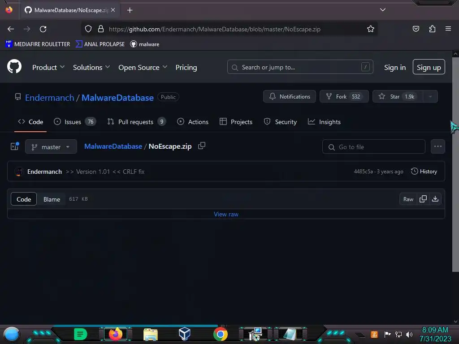Open the Projects tab
Image resolution: width=459 pixels, height=344 pixels.
click(236, 122)
